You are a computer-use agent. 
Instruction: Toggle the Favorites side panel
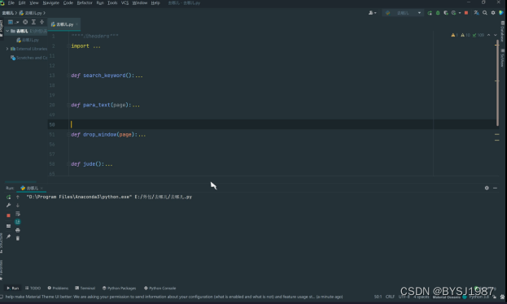pos(2,270)
